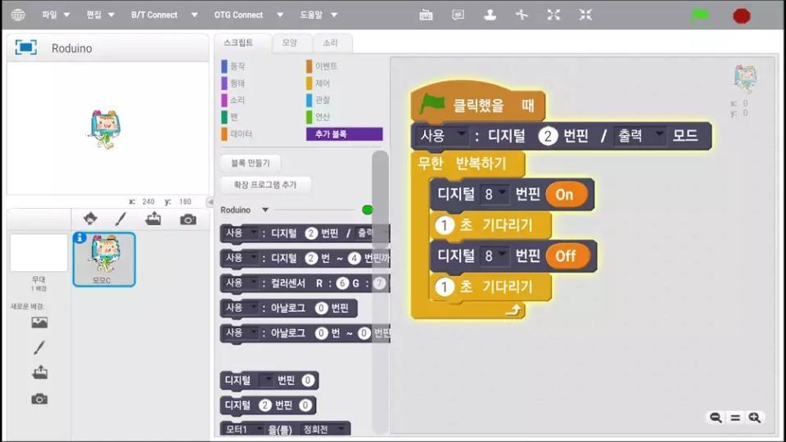
Task: Take new backdrop from camera icon
Action: pyautogui.click(x=39, y=399)
